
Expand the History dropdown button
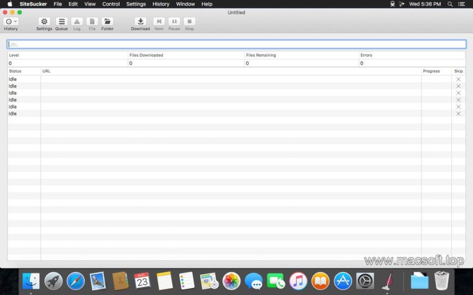click(11, 21)
